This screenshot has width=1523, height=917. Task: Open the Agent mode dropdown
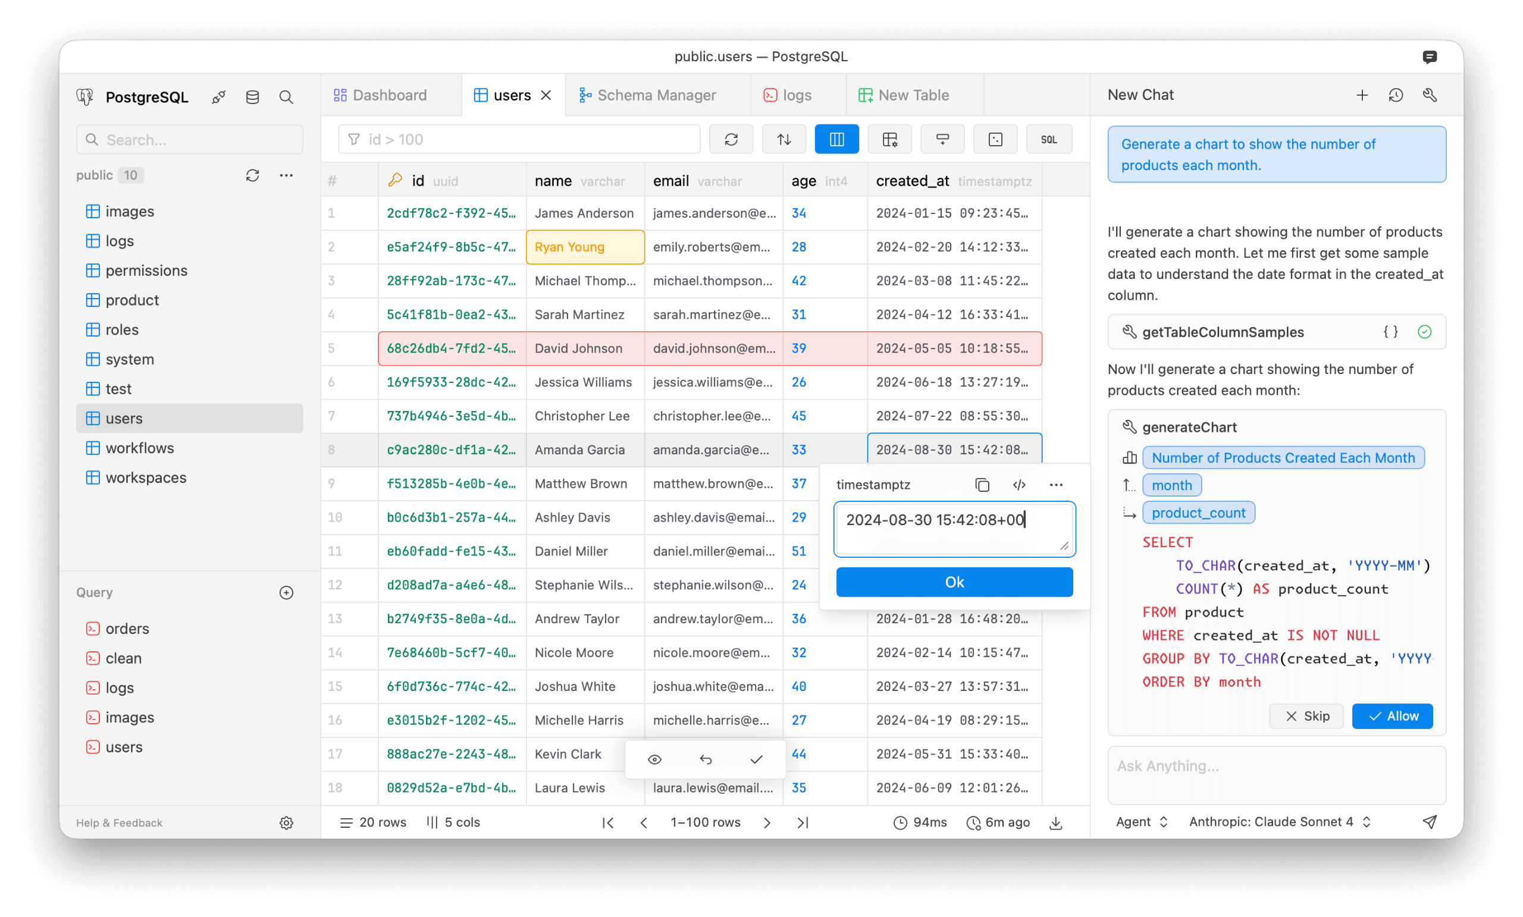(x=1141, y=822)
